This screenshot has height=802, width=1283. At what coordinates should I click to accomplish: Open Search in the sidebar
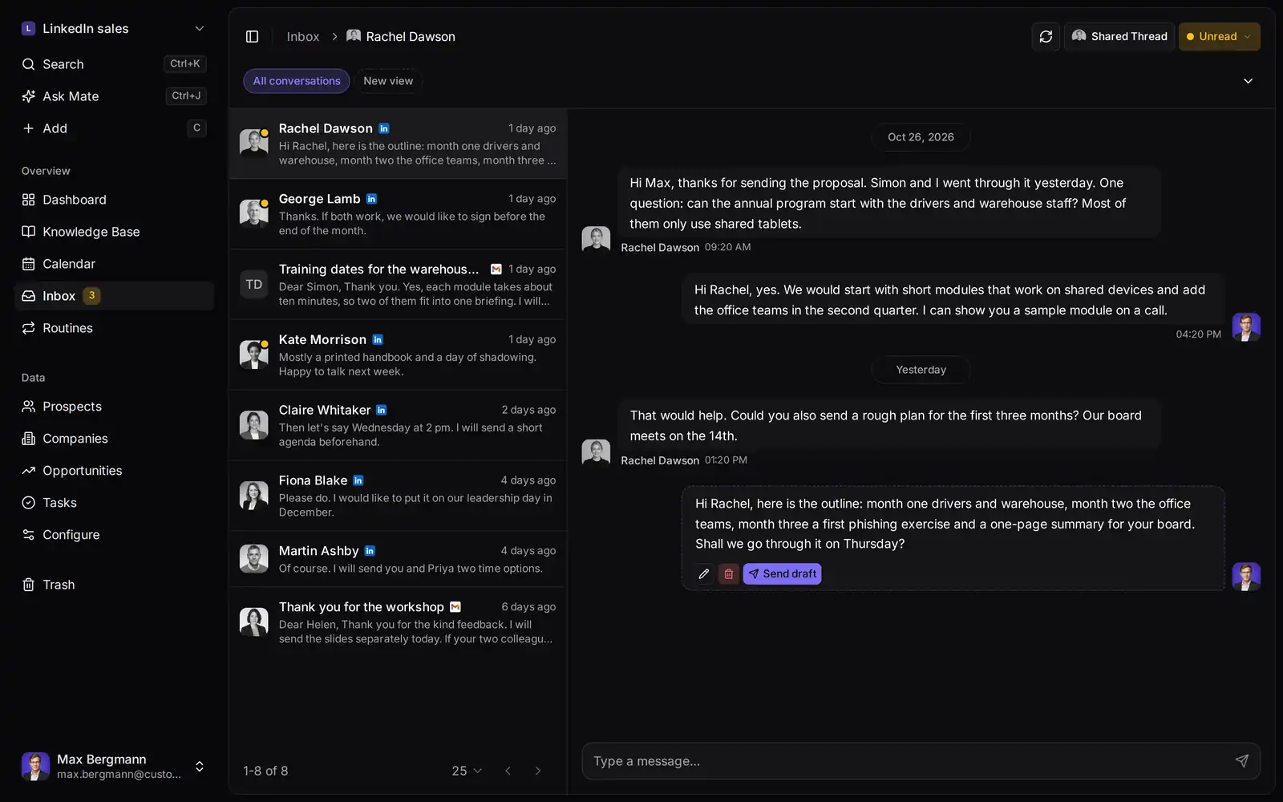pos(114,64)
